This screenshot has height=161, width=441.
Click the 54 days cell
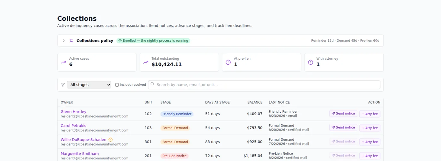click(x=212, y=128)
